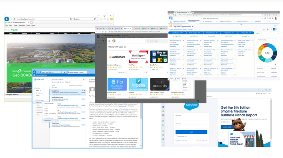Open the My Open Opportunities list view dropdown
Screen dimensions: 283x158
coord(192,27)
